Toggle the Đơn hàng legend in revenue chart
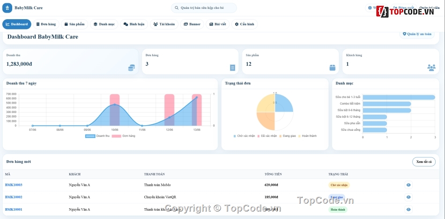This screenshot has height=219, width=445. pos(124,136)
